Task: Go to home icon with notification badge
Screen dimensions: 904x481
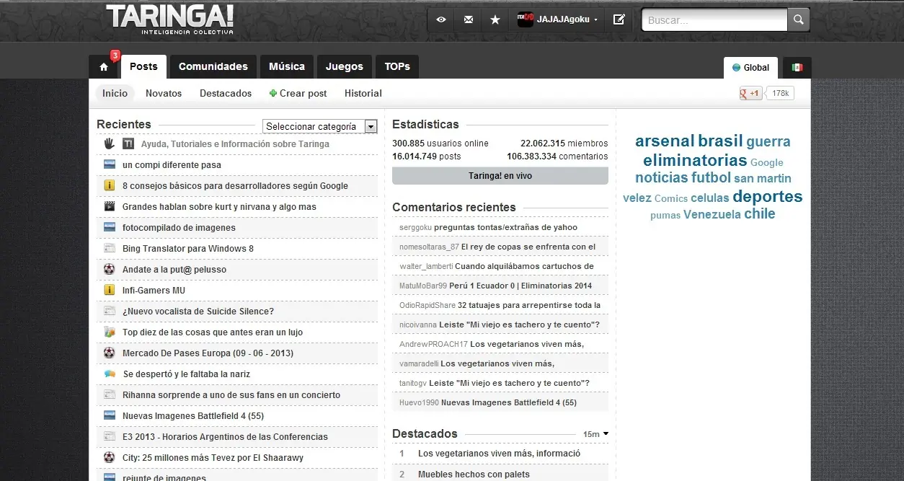Action: click(x=104, y=66)
